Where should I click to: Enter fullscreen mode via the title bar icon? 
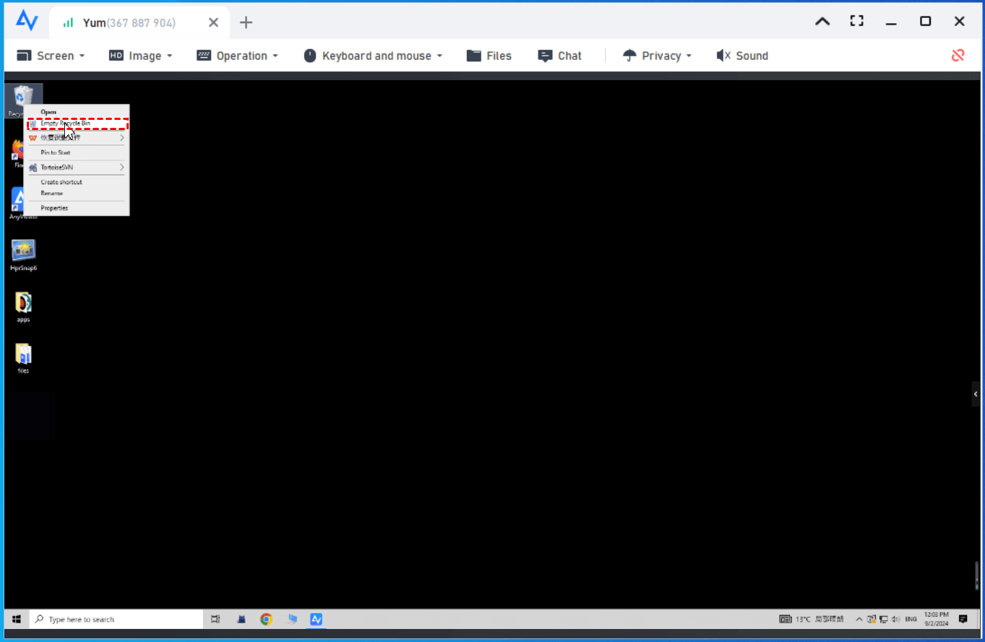856,21
